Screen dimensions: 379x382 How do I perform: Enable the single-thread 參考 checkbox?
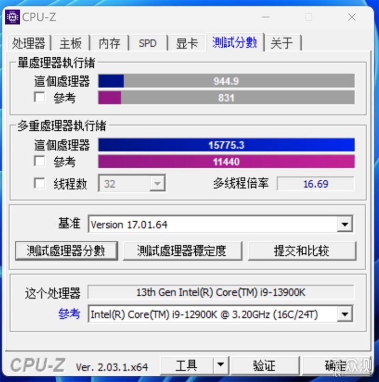point(39,97)
